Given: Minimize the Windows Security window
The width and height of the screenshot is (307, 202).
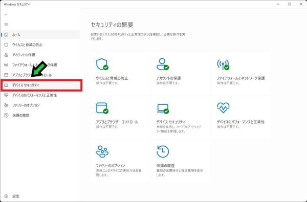Looking at the screenshot, I should [278, 4].
